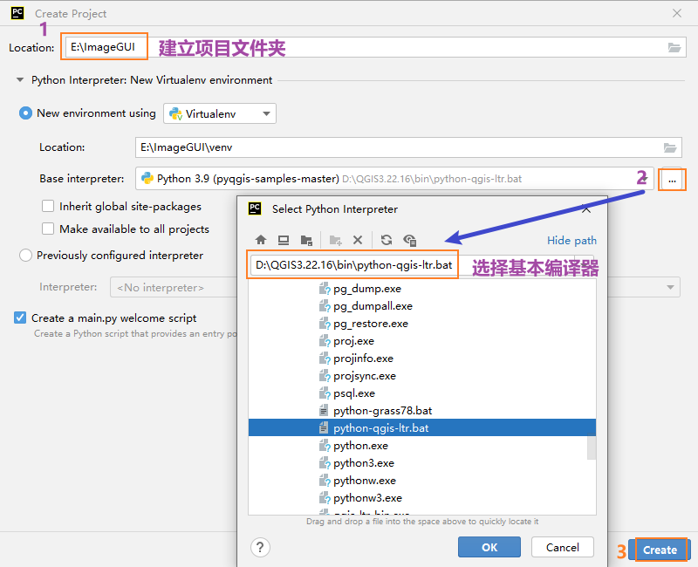698x567 pixels.
Task: Open folder browser for project Location field
Action: pyautogui.click(x=674, y=48)
